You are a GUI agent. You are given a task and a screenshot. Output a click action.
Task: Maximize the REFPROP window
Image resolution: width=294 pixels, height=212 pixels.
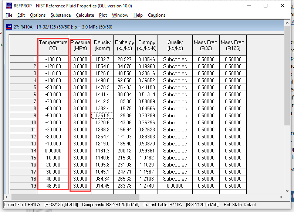(266, 6)
